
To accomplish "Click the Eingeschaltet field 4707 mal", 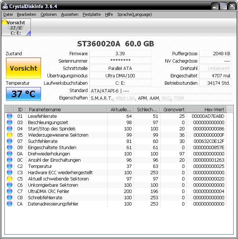I will pyautogui.click(x=216, y=75).
